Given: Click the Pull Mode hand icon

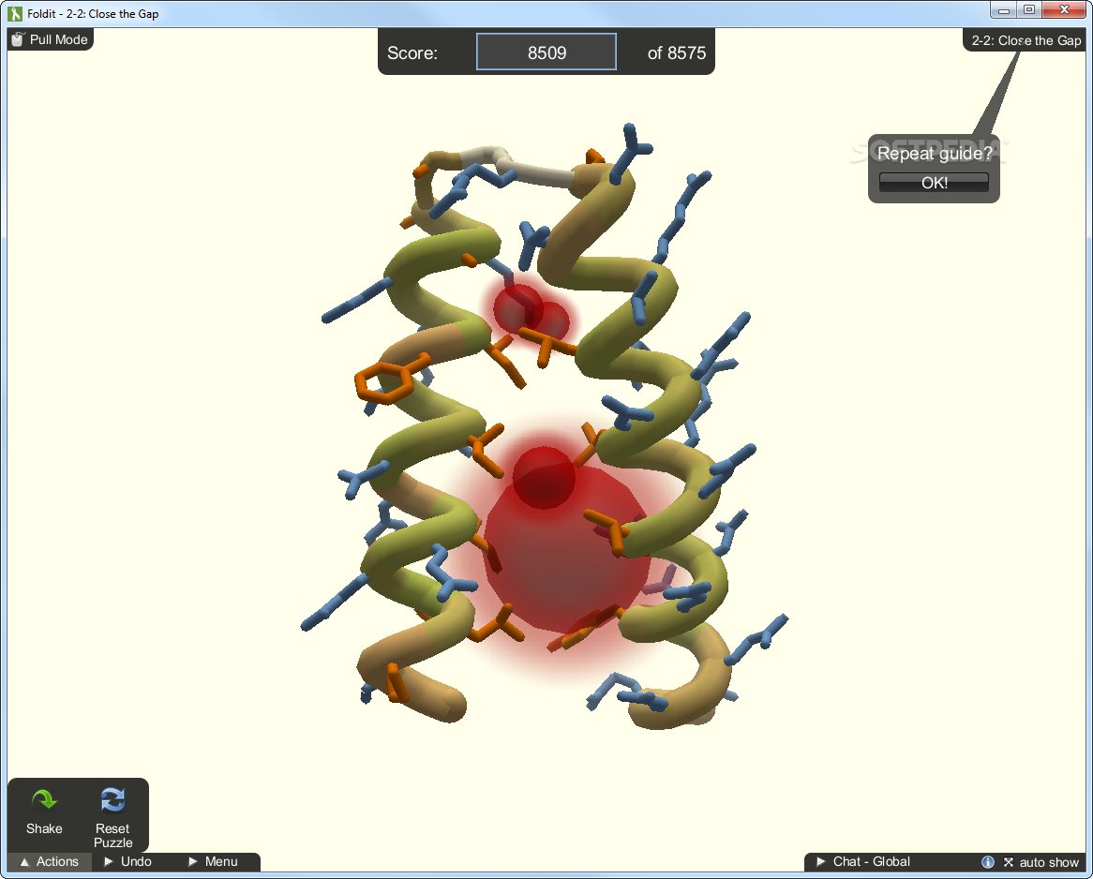Looking at the screenshot, I should 18,39.
